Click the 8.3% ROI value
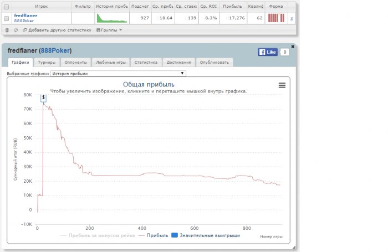Image resolution: width=388 pixels, height=252 pixels. (211, 18)
